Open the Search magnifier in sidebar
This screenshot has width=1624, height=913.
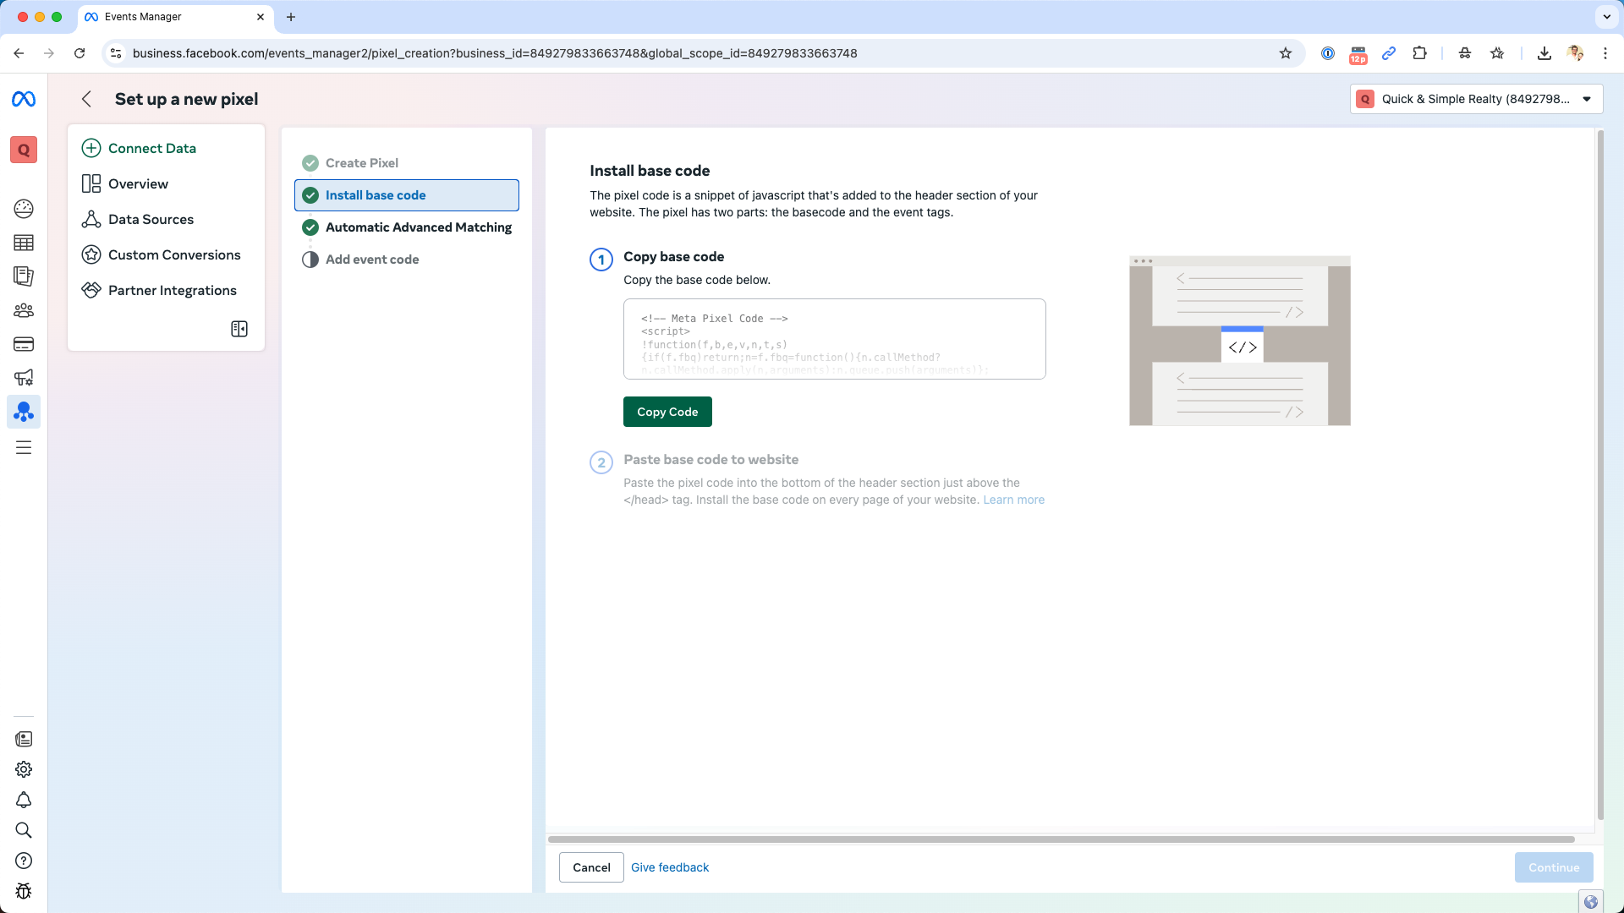point(24,831)
